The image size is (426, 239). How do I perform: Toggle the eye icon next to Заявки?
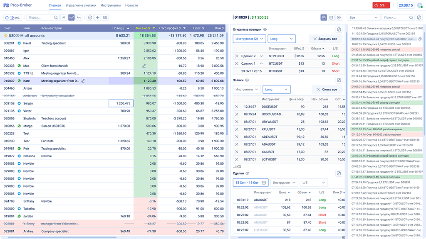[247, 80]
